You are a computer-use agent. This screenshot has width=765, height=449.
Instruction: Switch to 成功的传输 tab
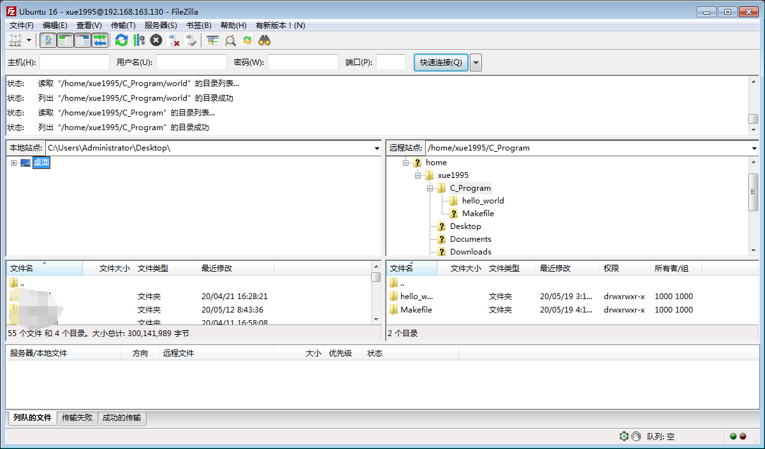click(122, 418)
